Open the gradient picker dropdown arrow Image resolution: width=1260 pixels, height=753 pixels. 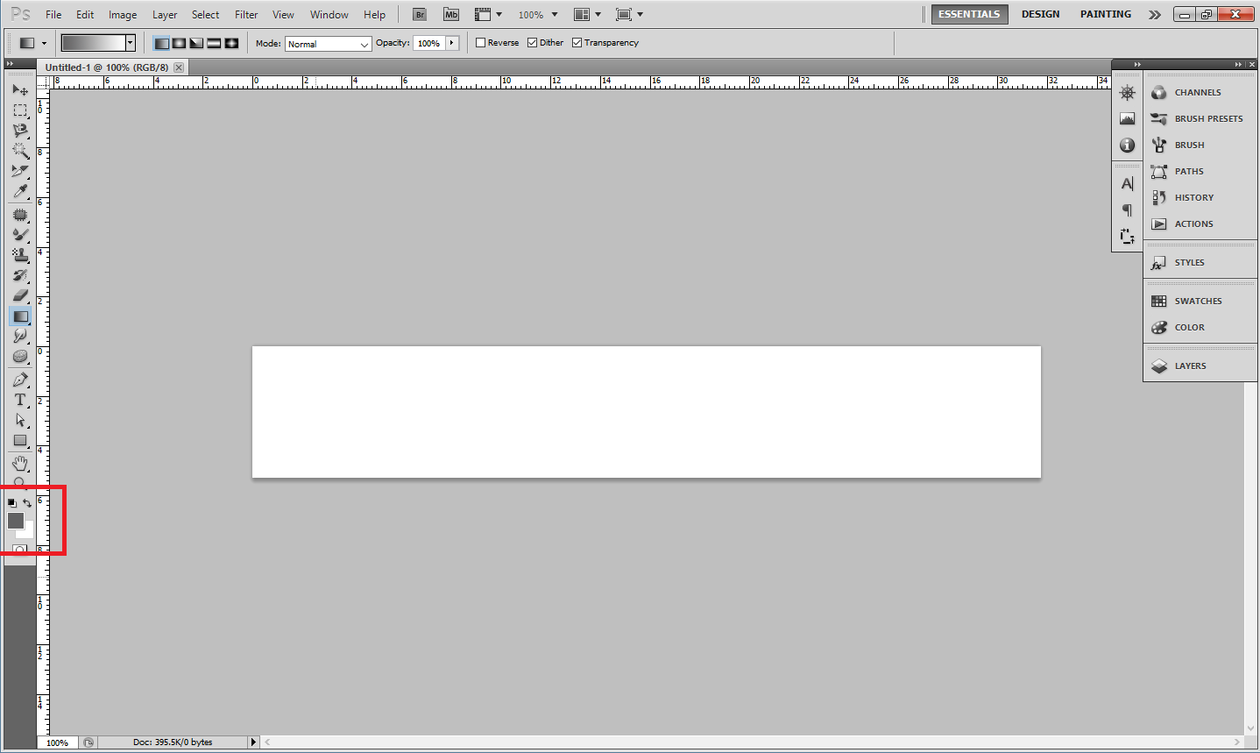tap(131, 43)
